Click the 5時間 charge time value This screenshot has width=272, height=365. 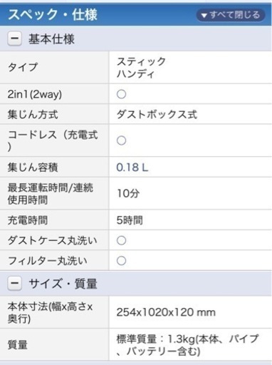click(130, 220)
